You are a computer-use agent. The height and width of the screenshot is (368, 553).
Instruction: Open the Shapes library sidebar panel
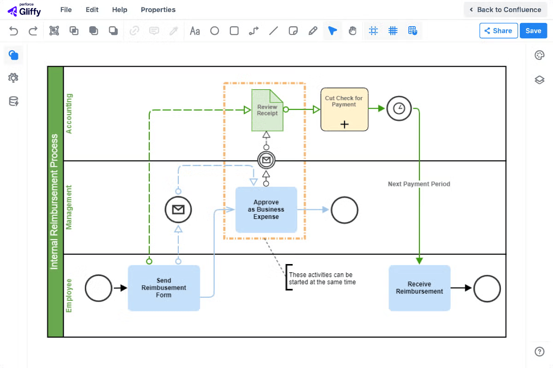[13, 55]
